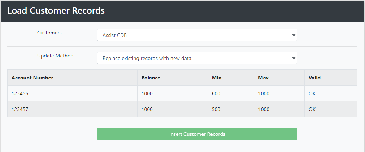This screenshot has width=365, height=152.
Task: Click the chevron arrow on Update Method select
Action: [x=294, y=58]
